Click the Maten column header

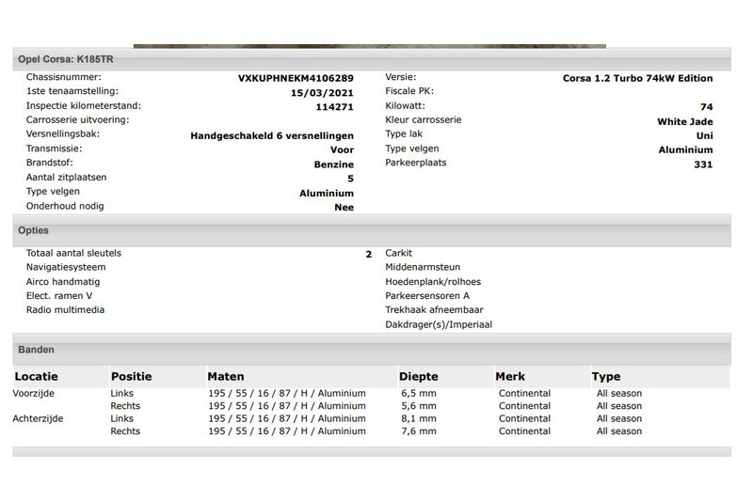point(226,377)
